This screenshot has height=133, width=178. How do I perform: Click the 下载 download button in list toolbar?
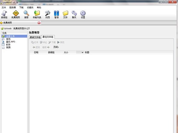click(x=52, y=42)
